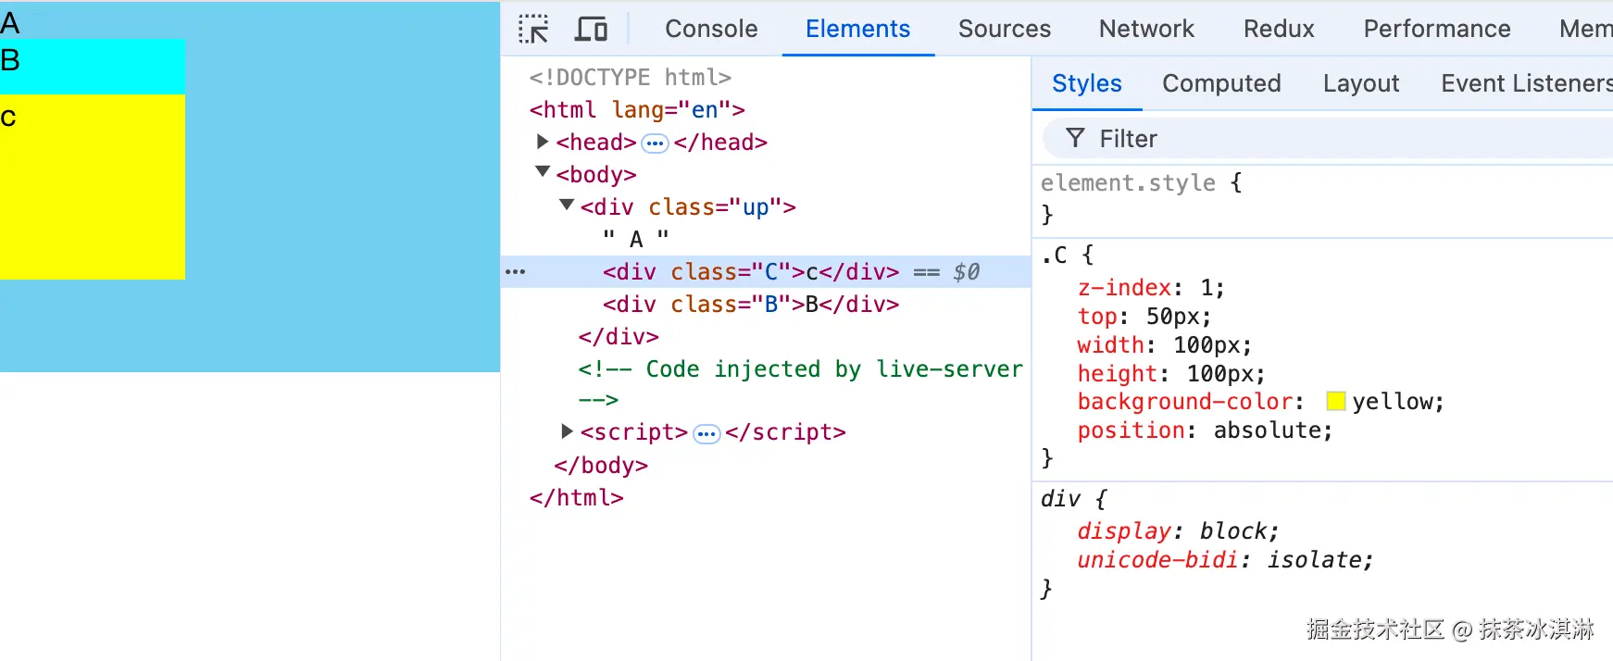Select the Styles subtab
The image size is (1613, 661).
(1087, 83)
